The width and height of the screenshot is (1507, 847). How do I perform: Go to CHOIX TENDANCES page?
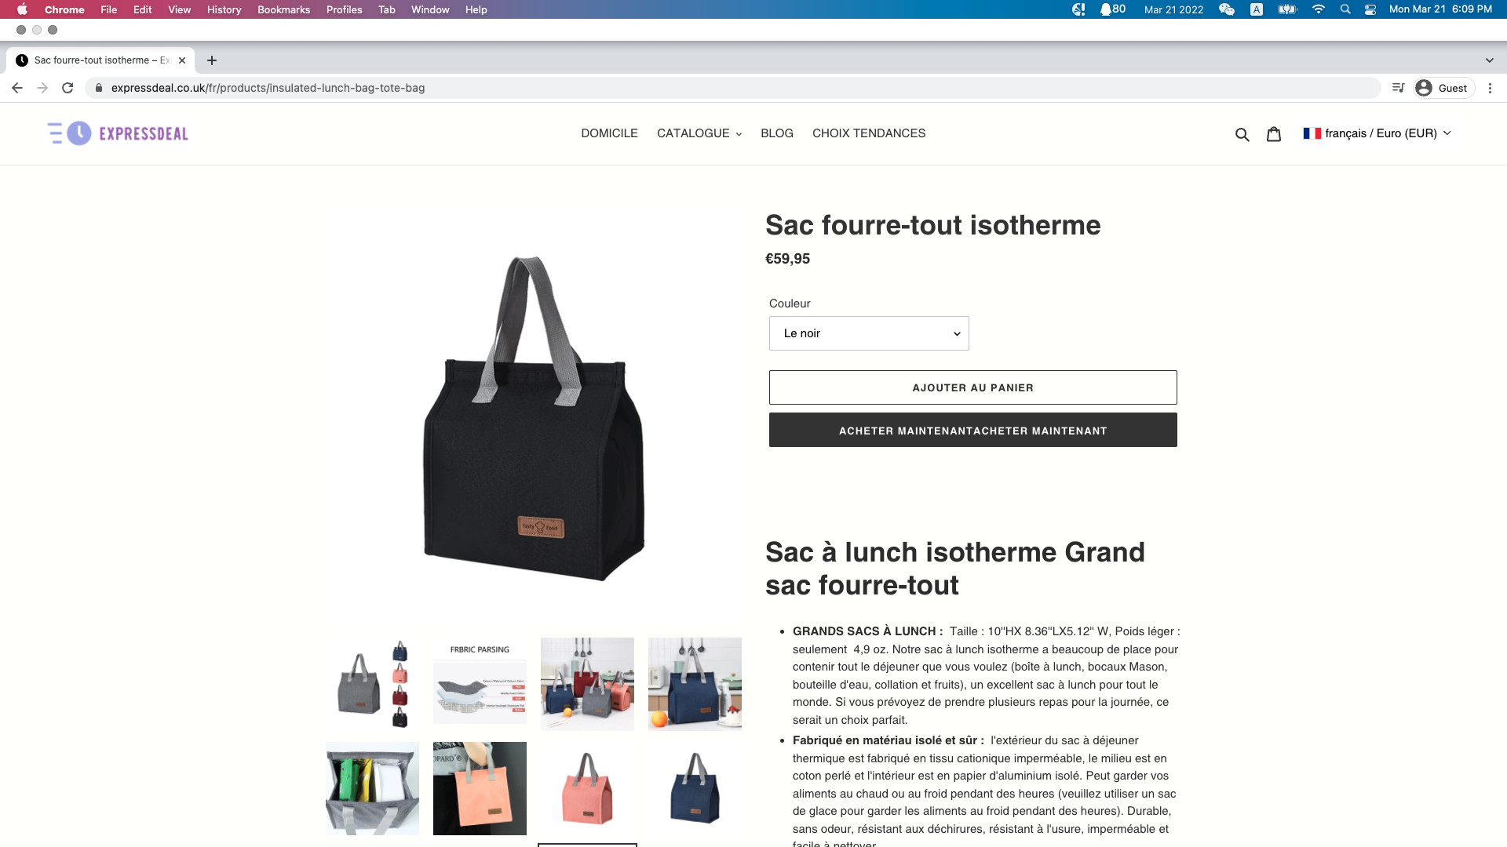[x=869, y=133]
